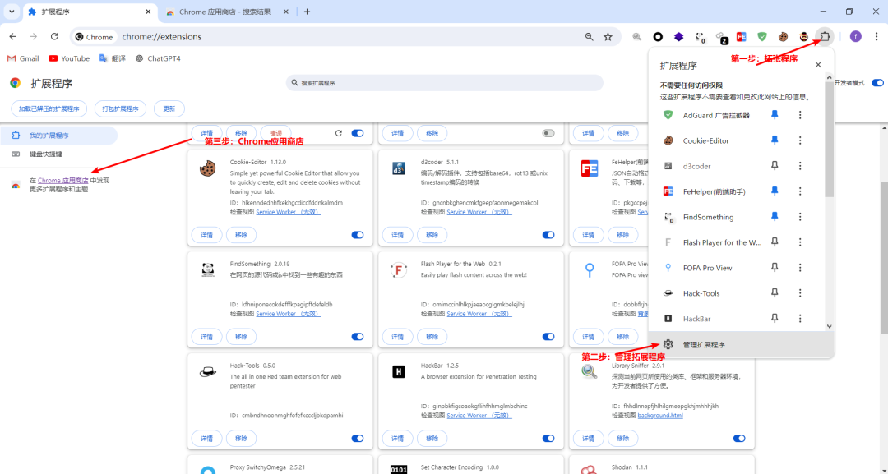Open the YouTube bookmark
This screenshot has height=474, width=888.
[69, 58]
